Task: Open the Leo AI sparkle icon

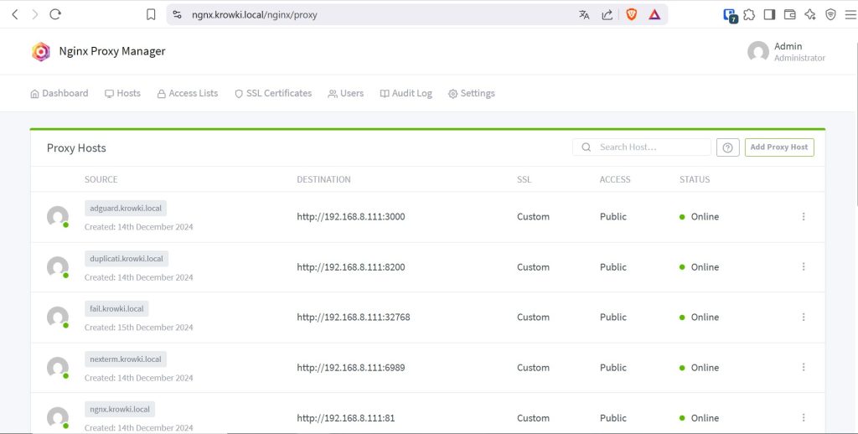Action: 810,15
